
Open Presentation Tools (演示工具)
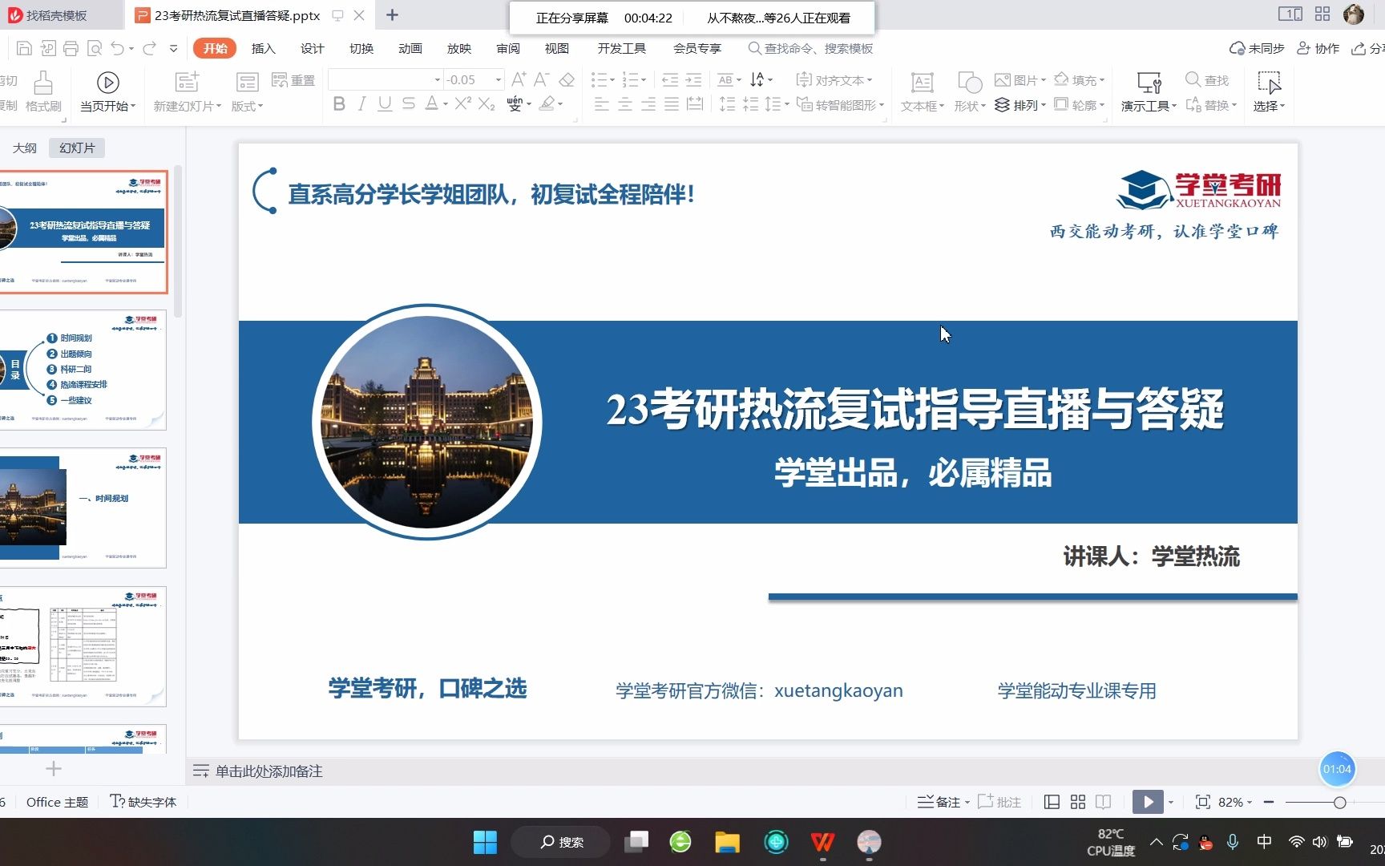[x=1149, y=92]
